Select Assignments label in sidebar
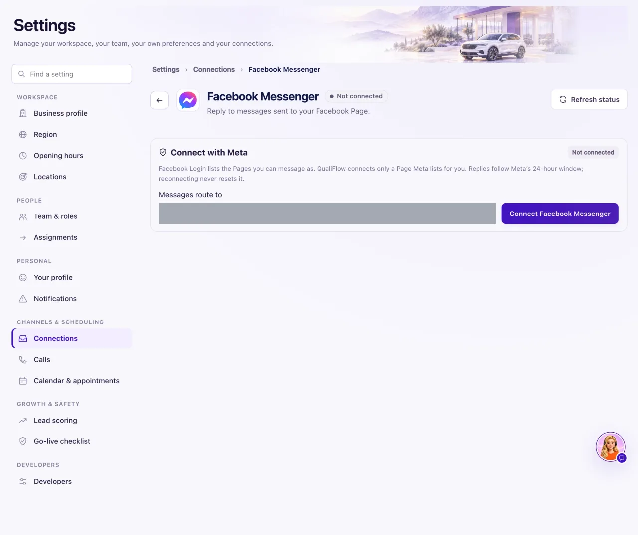The height and width of the screenshot is (535, 638). [x=55, y=238]
